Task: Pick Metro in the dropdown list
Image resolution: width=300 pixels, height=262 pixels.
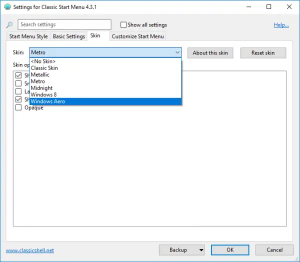Action: coord(105,81)
